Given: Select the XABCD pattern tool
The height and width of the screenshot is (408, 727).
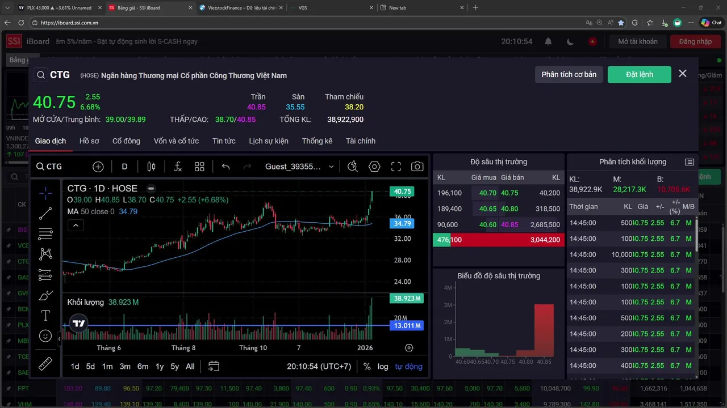Looking at the screenshot, I should pos(45,254).
